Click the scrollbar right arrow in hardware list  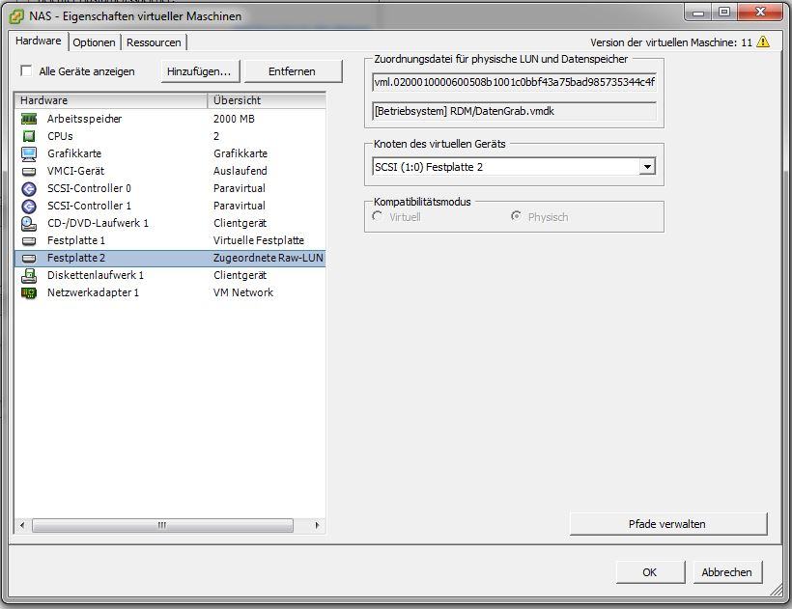coord(317,525)
